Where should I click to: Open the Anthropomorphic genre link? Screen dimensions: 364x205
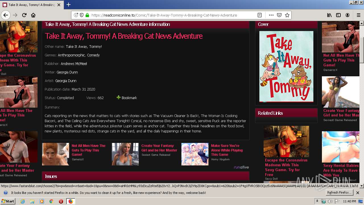click(71, 55)
